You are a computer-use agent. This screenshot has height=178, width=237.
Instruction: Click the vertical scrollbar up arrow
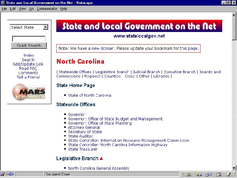click(234, 15)
